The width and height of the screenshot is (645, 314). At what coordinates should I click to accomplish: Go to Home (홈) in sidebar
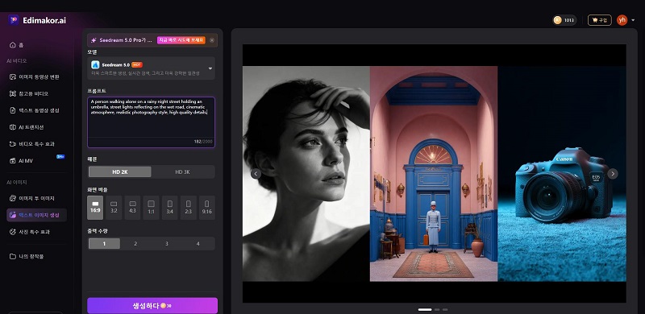[16, 45]
